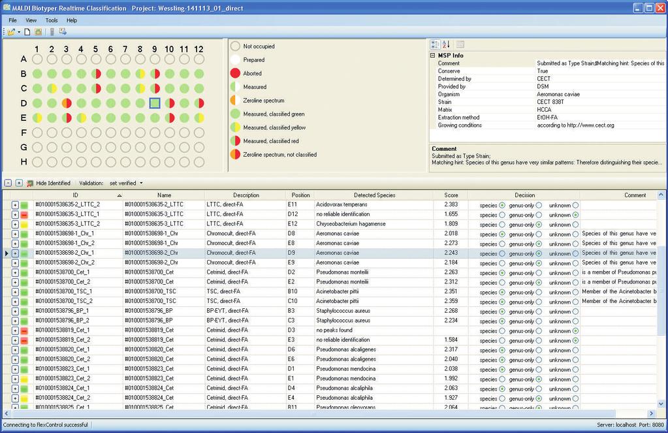This screenshot has height=433, width=668.
Task: Select the green spot B1 on target plate
Action: (37, 74)
